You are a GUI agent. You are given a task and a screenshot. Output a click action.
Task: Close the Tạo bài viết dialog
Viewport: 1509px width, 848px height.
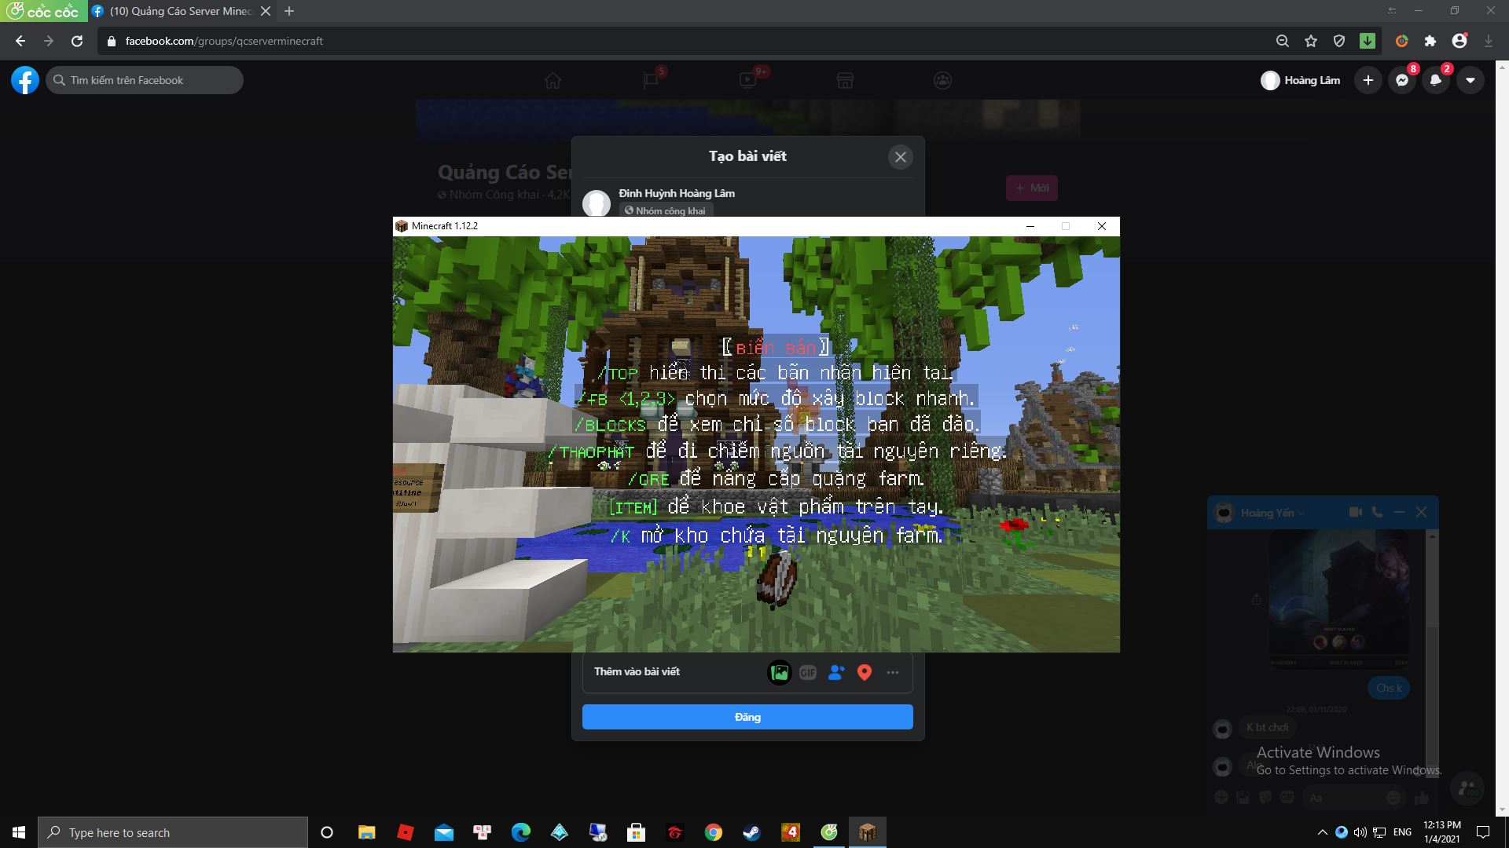(x=900, y=157)
